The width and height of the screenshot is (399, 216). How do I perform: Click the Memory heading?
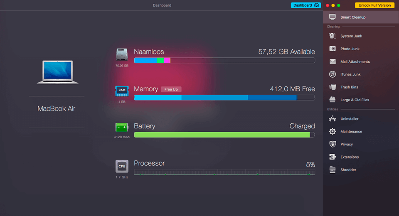146,89
